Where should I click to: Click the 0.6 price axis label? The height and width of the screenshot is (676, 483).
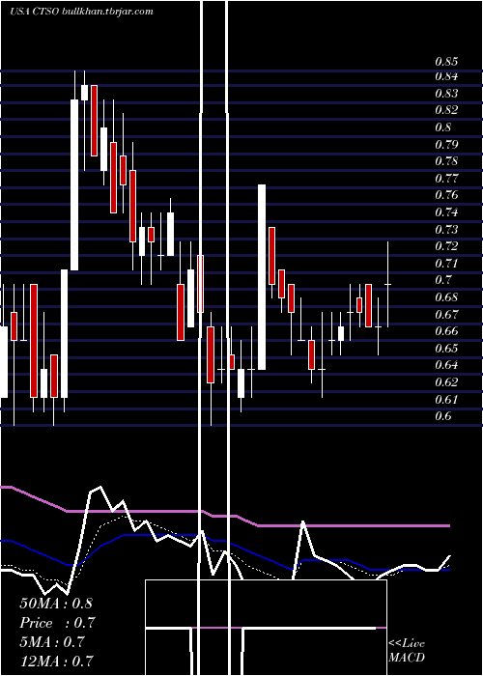[x=442, y=416]
